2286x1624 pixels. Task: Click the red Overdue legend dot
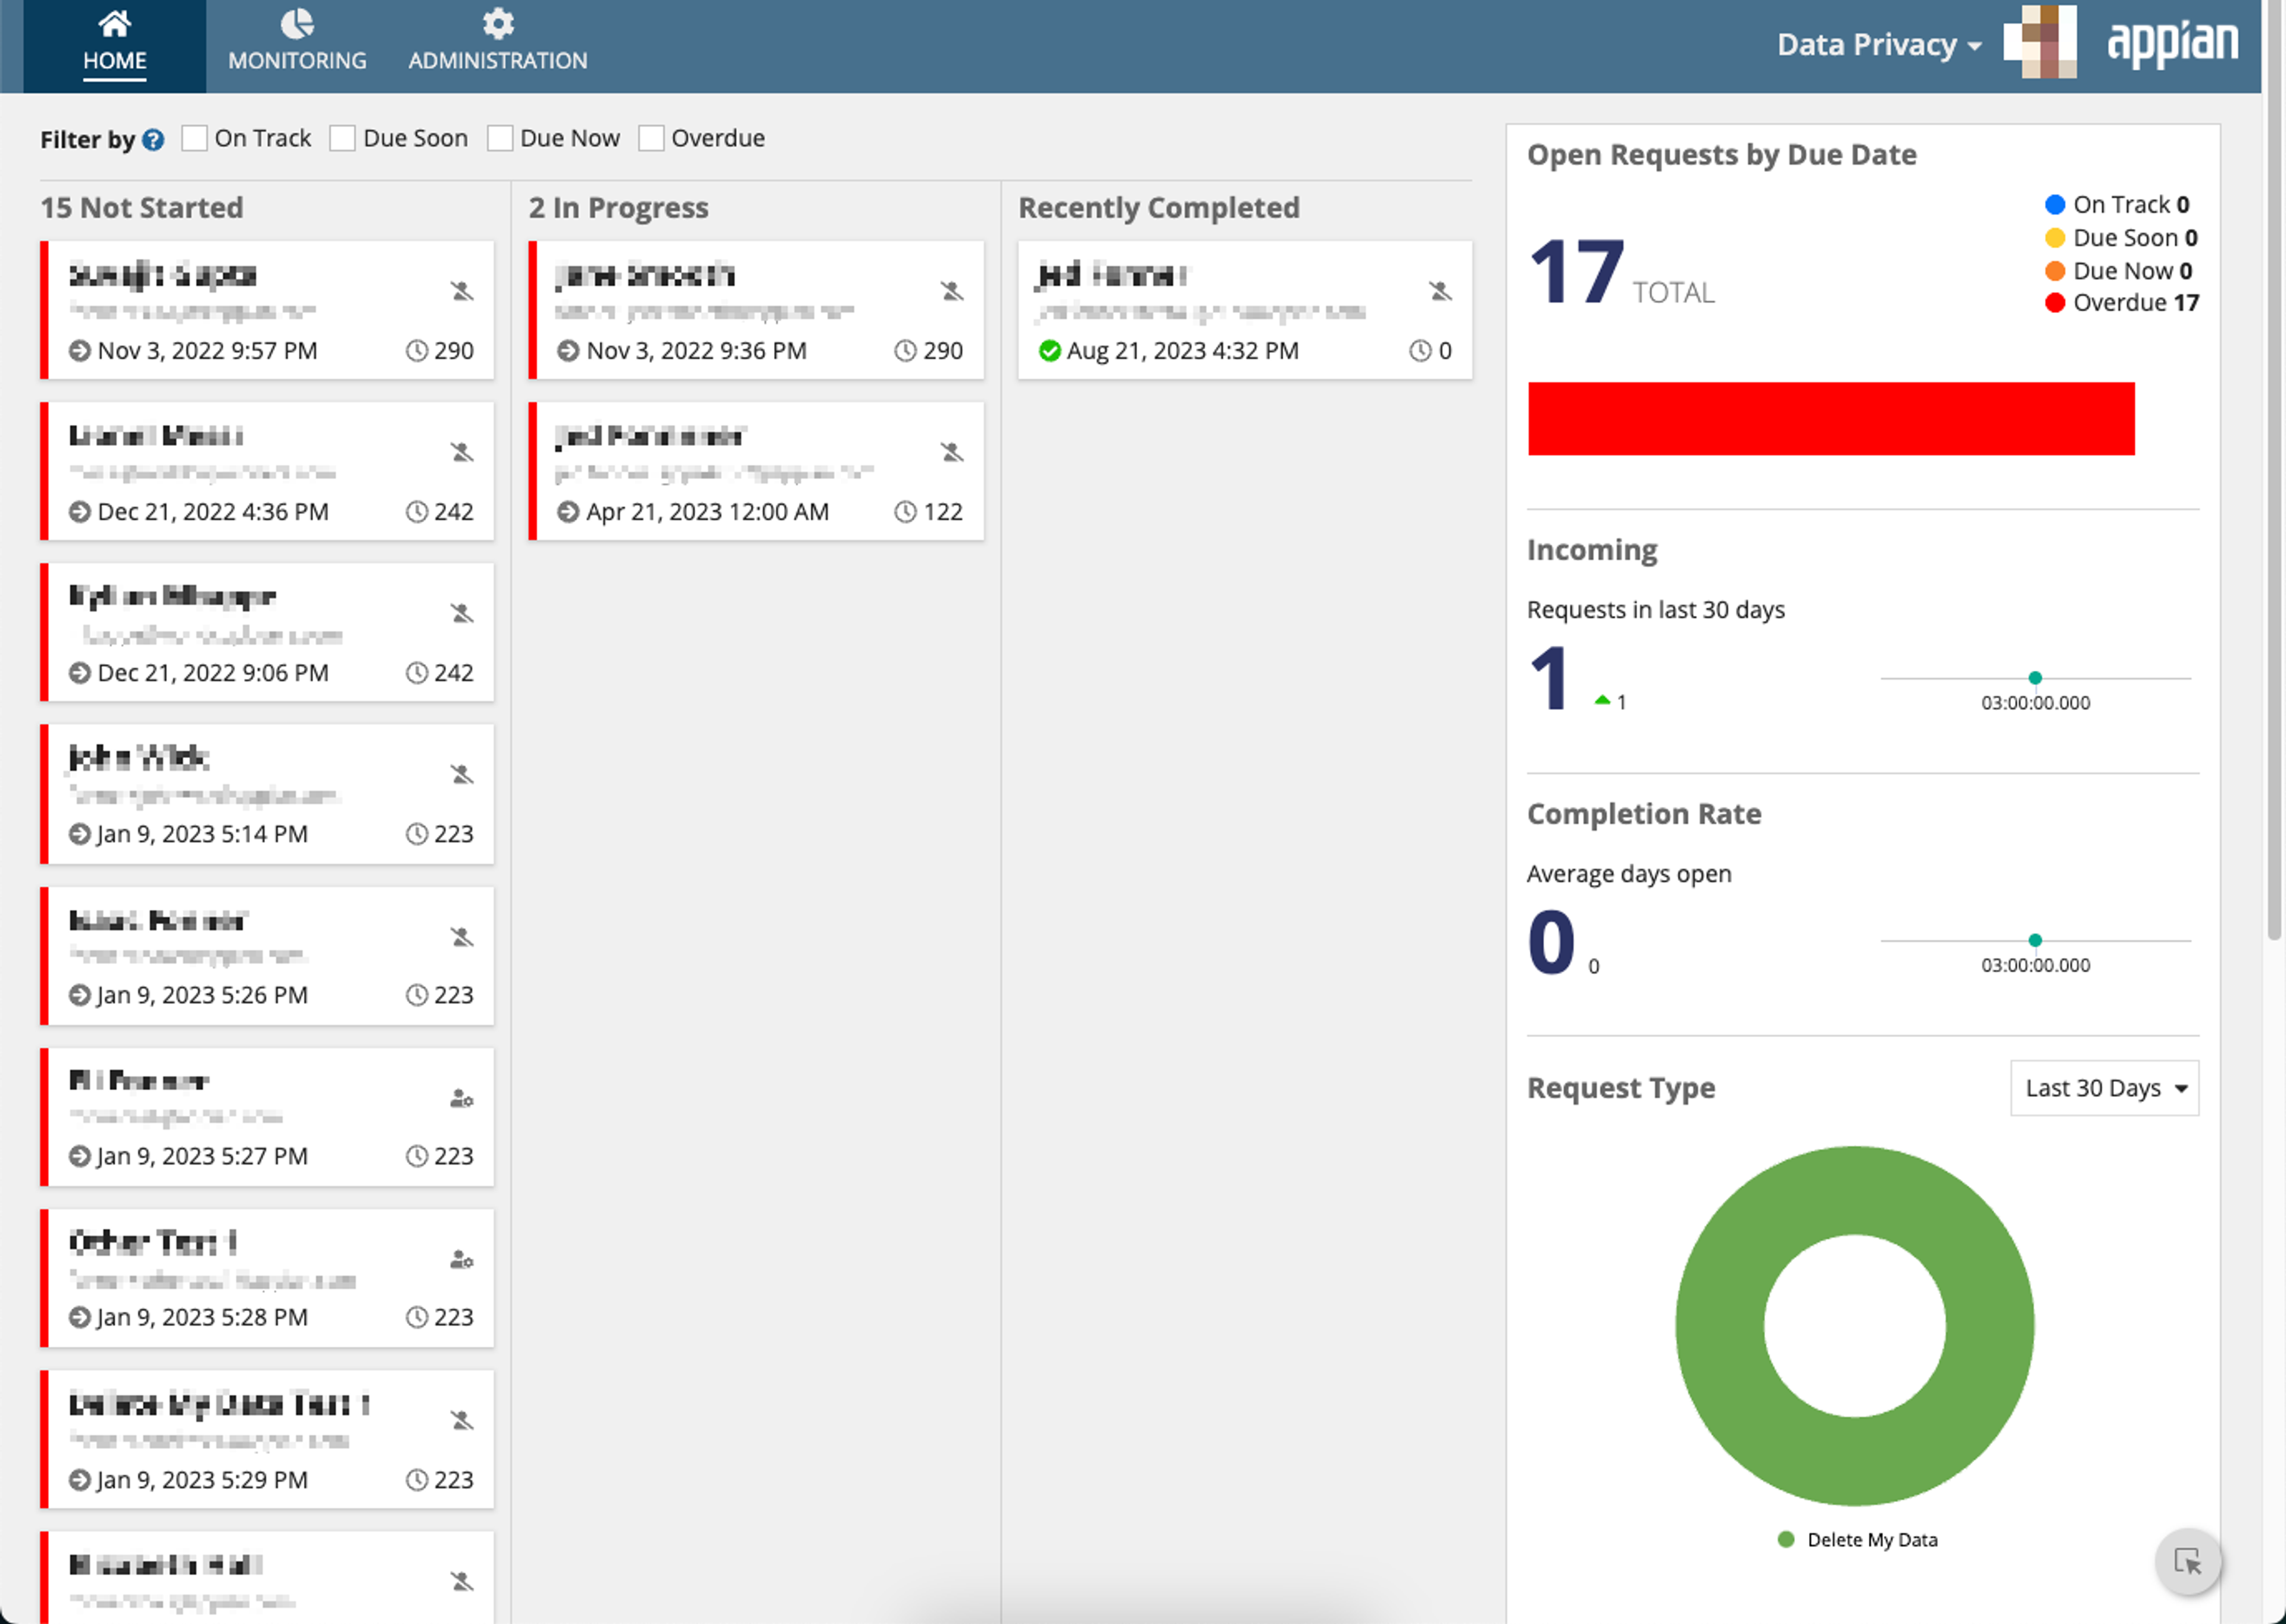[2055, 303]
